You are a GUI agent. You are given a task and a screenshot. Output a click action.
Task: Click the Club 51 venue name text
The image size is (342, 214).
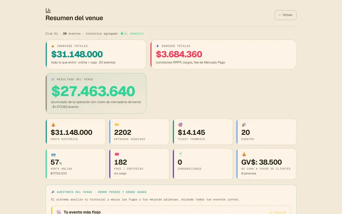[51, 34]
